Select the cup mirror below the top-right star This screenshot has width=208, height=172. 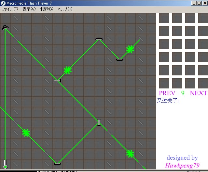coord(120,60)
